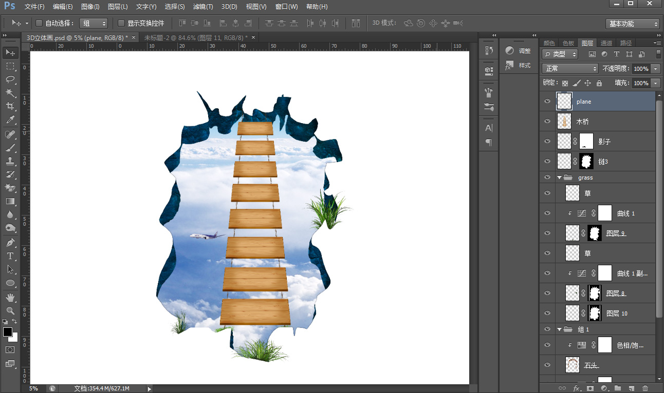Image resolution: width=664 pixels, height=393 pixels.
Task: Open the Character panel icon
Action: 489,128
